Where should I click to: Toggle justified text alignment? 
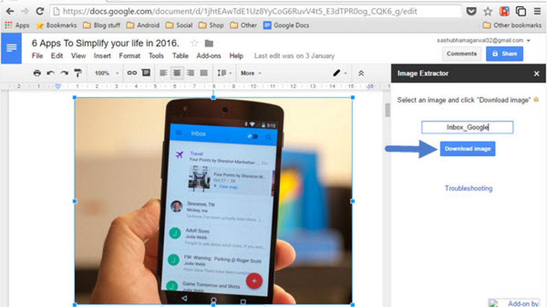click(x=204, y=73)
